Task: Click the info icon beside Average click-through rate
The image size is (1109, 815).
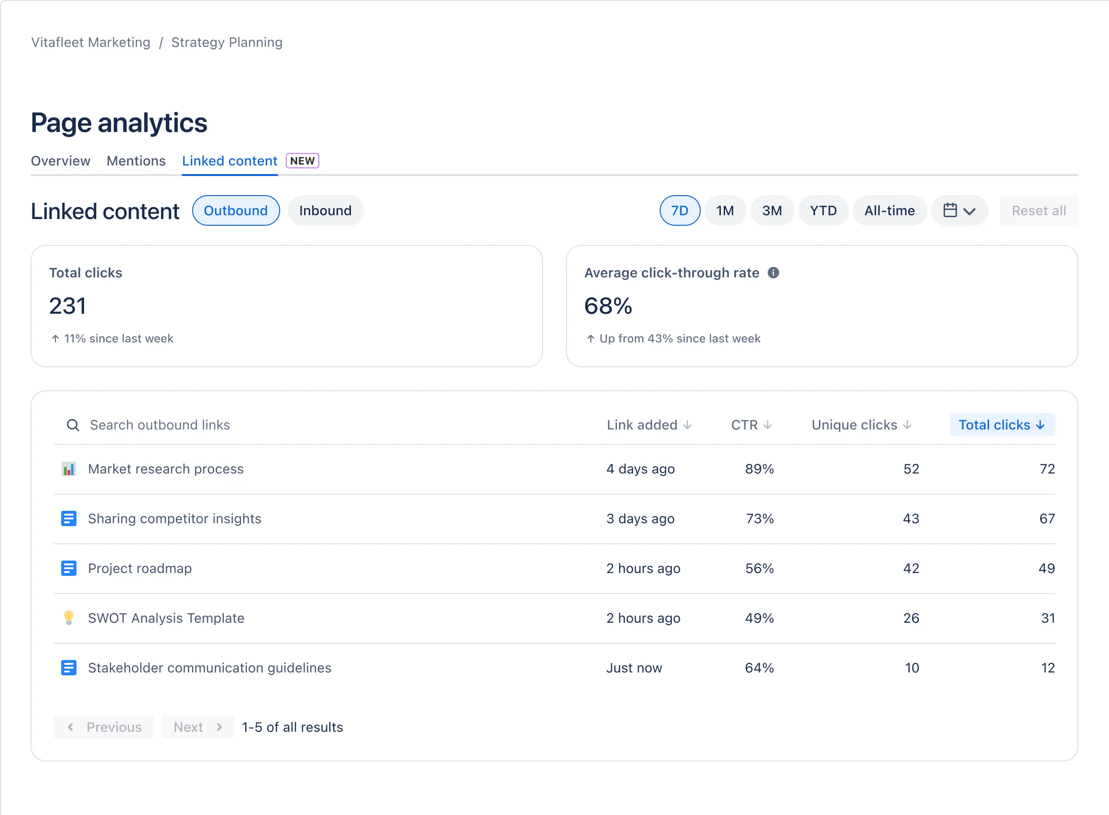Action: point(773,273)
